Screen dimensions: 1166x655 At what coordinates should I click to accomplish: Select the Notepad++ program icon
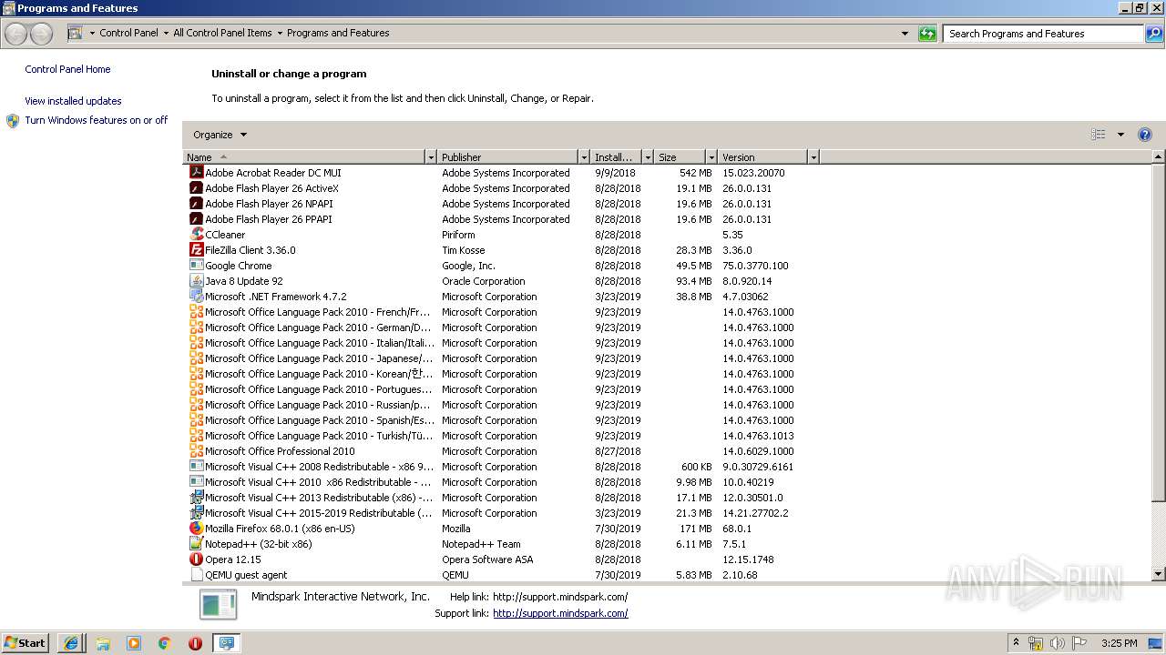tap(196, 544)
